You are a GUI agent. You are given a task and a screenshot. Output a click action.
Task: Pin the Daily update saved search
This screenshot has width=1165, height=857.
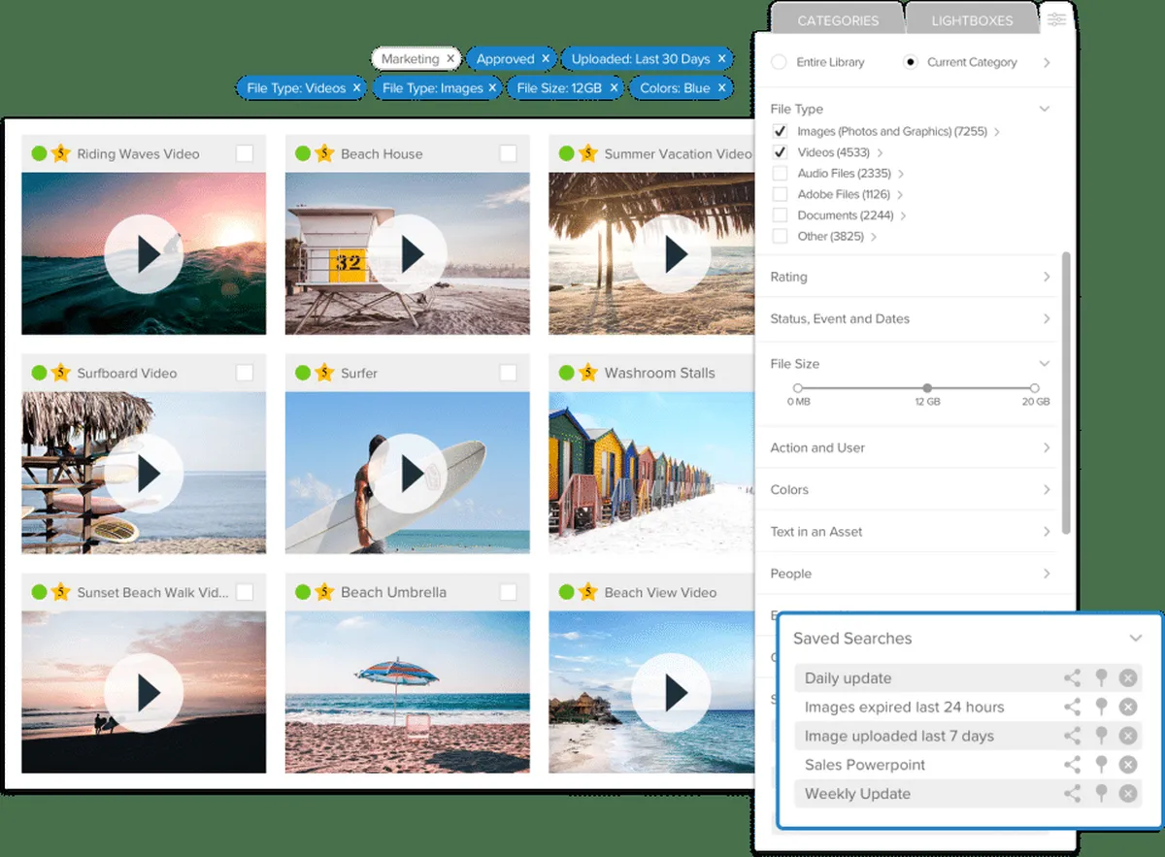tap(1101, 678)
